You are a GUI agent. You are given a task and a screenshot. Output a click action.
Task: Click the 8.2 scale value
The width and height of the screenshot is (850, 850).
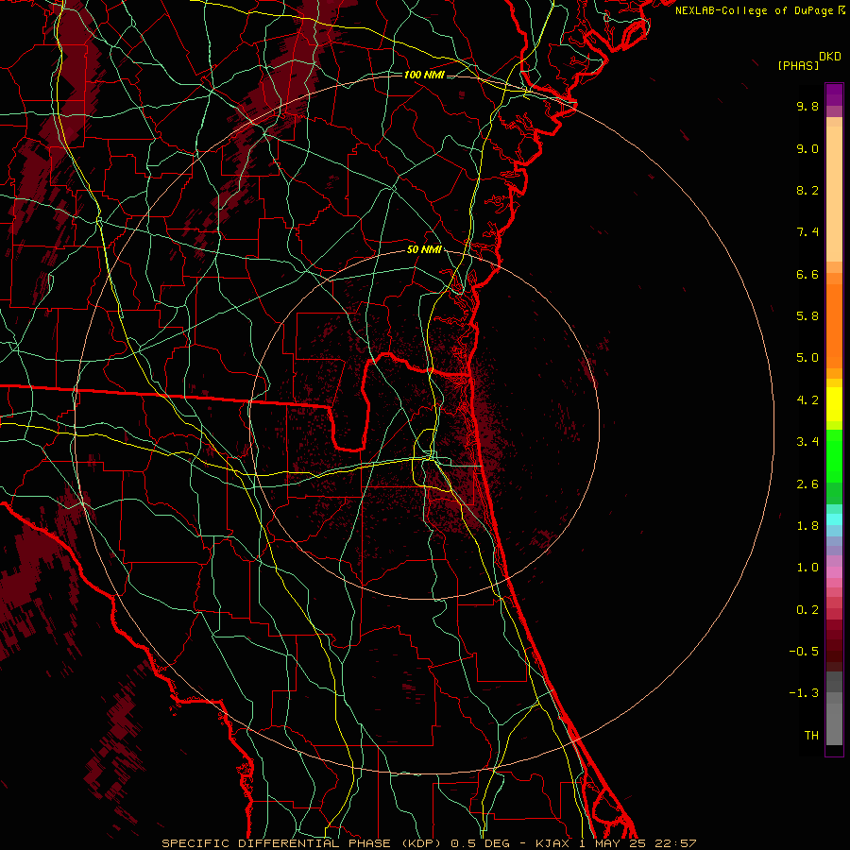[807, 190]
